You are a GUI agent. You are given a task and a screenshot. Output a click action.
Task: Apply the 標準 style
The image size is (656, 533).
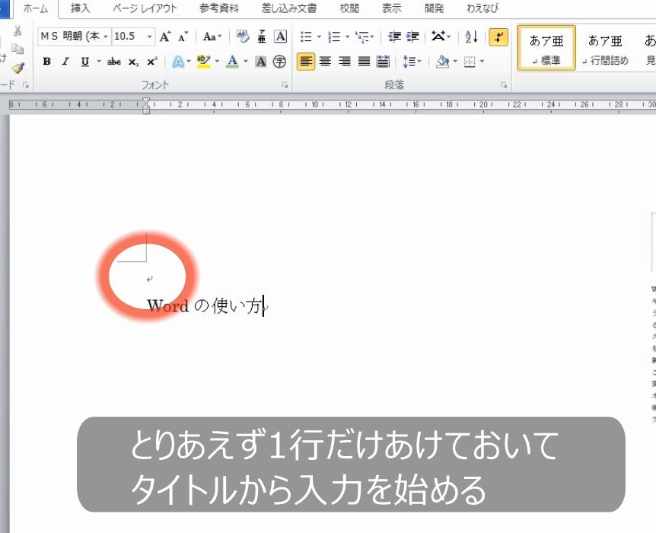click(546, 48)
